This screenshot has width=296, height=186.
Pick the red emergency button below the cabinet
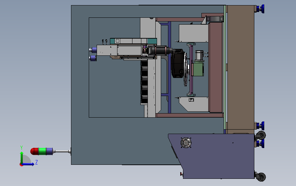181,174
